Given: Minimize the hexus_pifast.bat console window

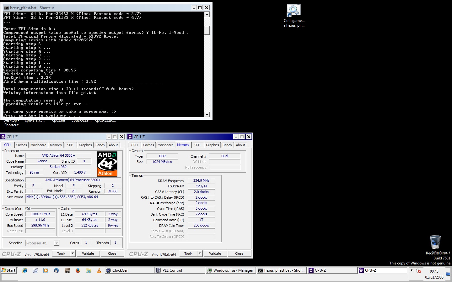Looking at the screenshot, I should 194,8.
